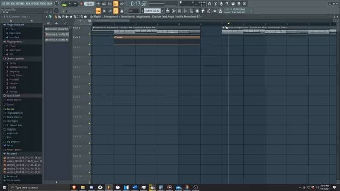
Task: Click the Play button in transport
Action: 70,4
